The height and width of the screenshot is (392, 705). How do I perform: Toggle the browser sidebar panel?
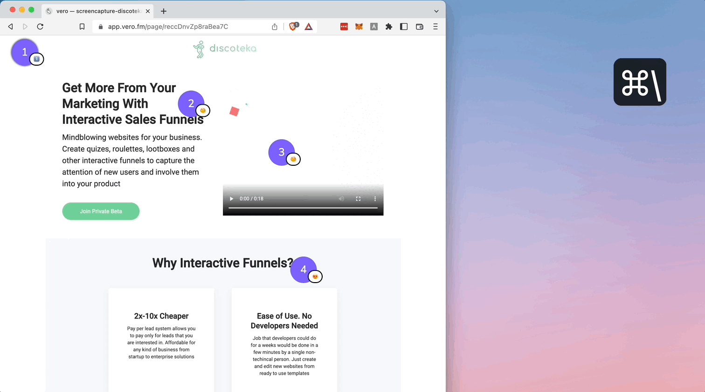pyautogui.click(x=404, y=27)
